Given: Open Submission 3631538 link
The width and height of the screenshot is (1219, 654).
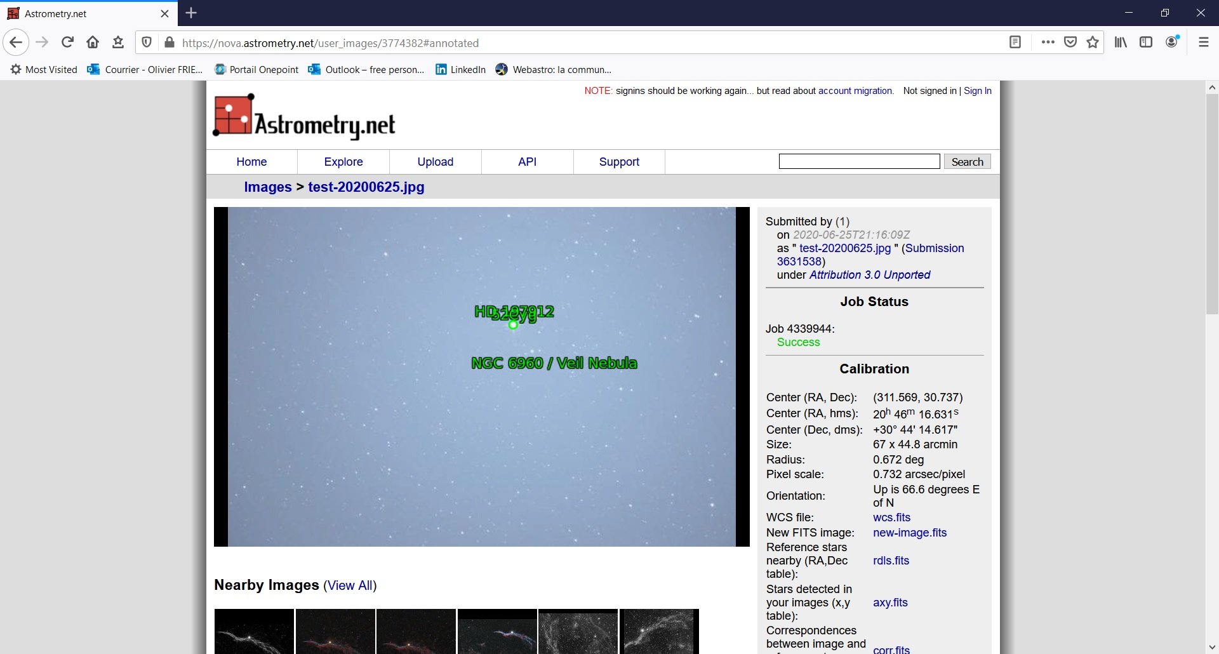Looking at the screenshot, I should [x=870, y=255].
